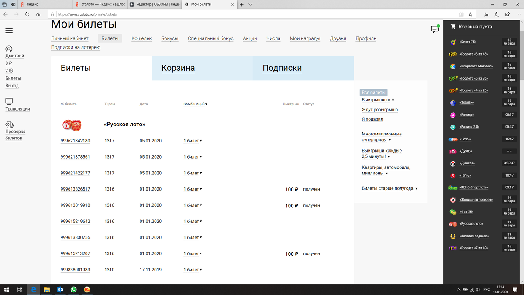Click the РУС language indicator in tray

tap(486, 289)
